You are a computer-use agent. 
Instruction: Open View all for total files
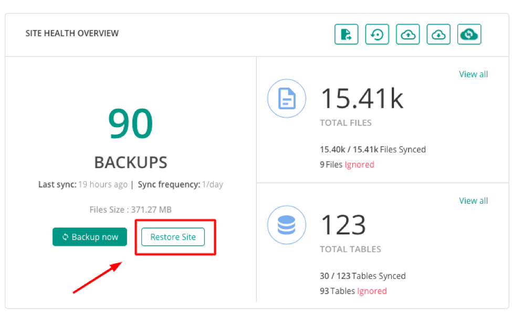tap(473, 74)
